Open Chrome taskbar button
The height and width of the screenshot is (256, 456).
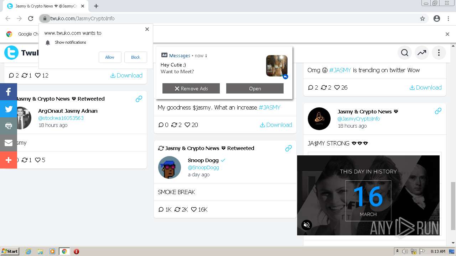[x=64, y=251]
